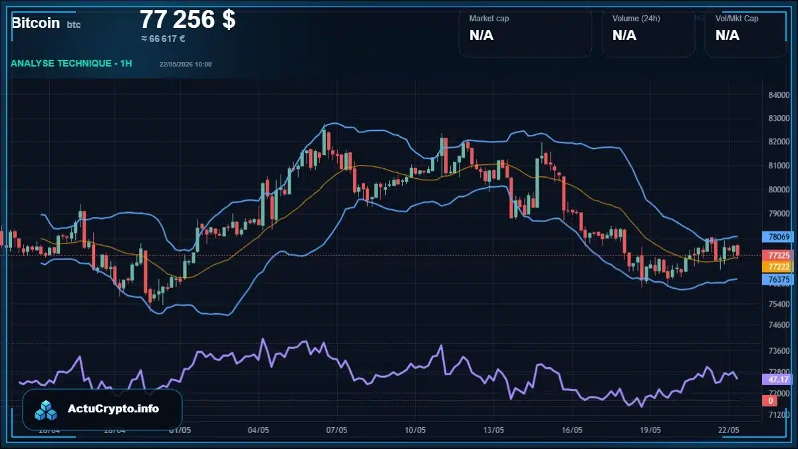Select the Bitcoin coin title
This screenshot has width=798, height=449.
[x=36, y=23]
